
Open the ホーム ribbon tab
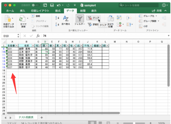[x=10, y=11]
